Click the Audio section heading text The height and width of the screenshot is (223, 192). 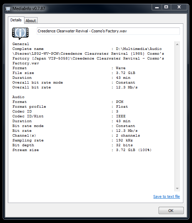click(18, 97)
